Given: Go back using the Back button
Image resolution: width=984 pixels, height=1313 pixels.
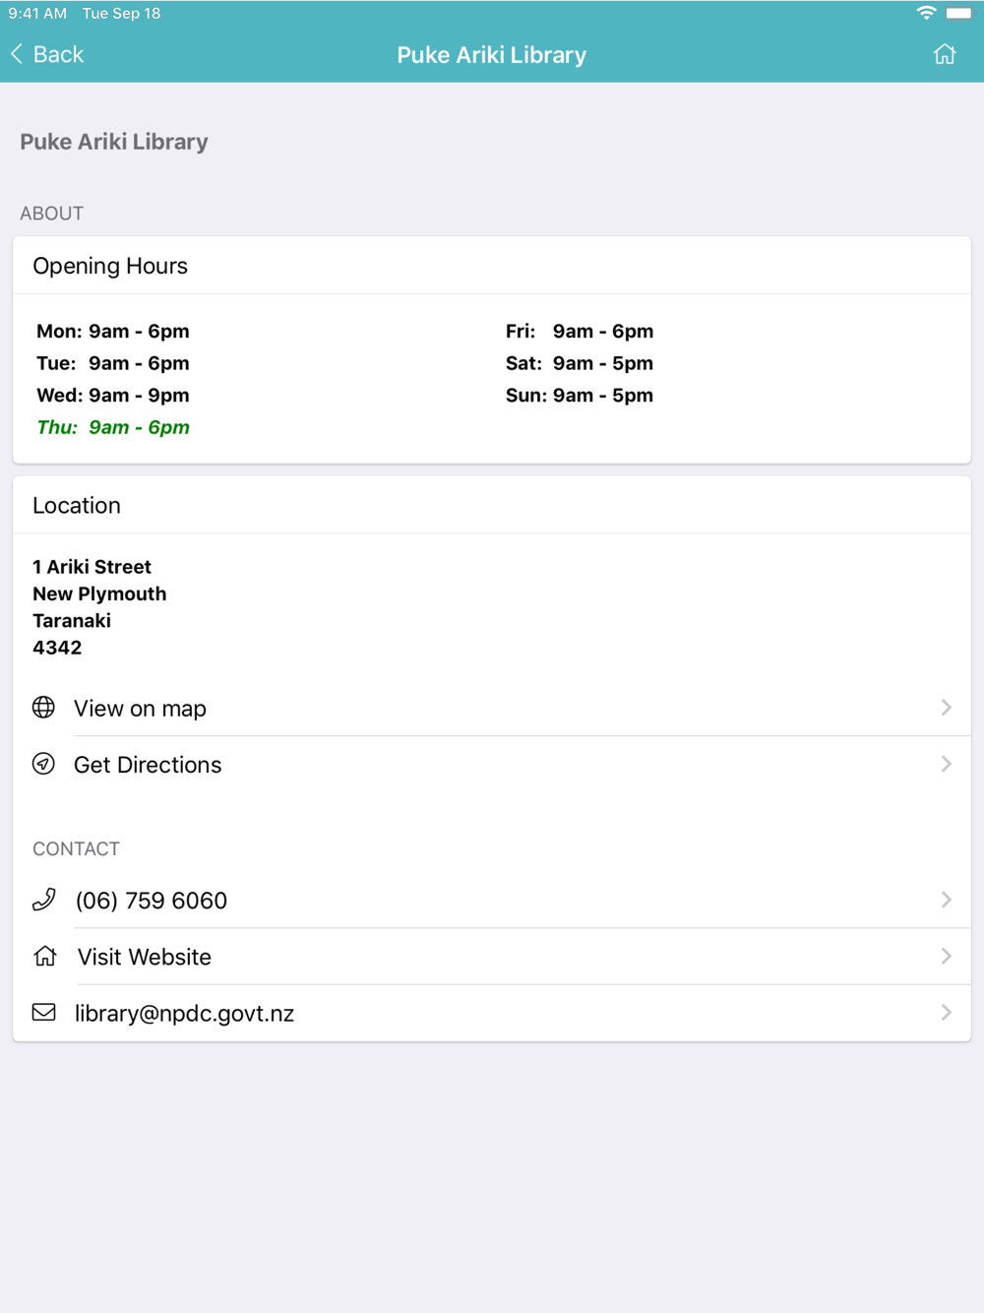Looking at the screenshot, I should (x=47, y=54).
